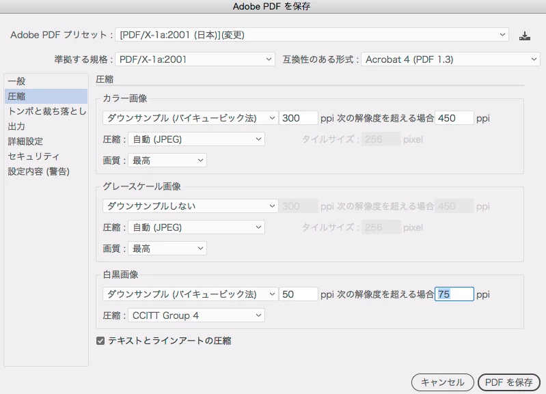
Task: Select トンボと裁ち落とし in the sidebar
Action: (46, 111)
